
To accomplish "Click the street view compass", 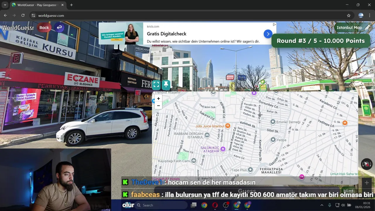I will [x=367, y=164].
